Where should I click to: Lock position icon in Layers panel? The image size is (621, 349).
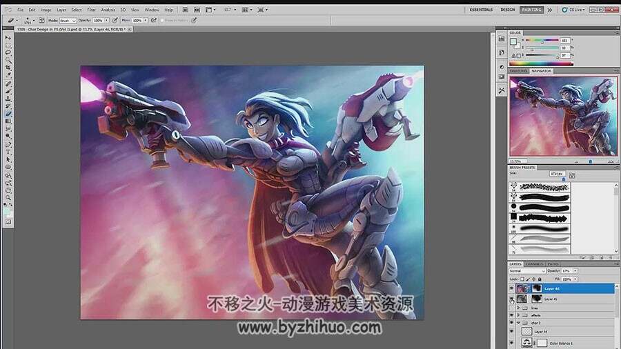pyautogui.click(x=534, y=279)
